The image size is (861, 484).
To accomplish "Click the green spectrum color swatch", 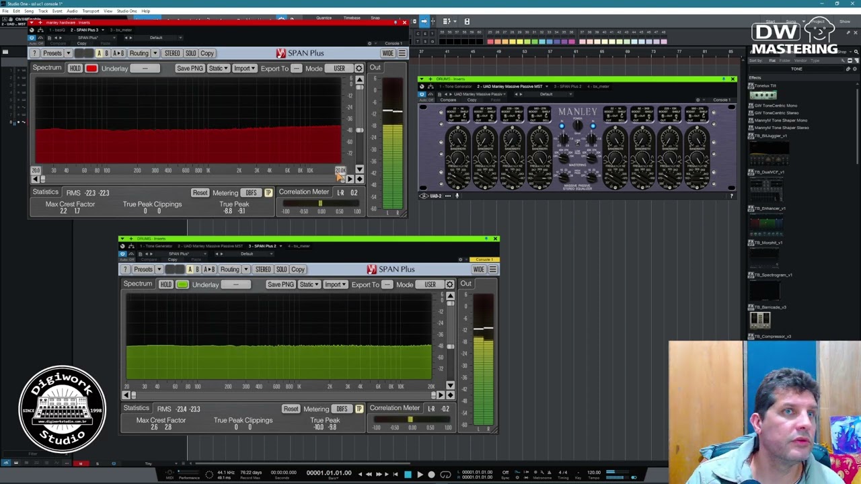I will [182, 285].
